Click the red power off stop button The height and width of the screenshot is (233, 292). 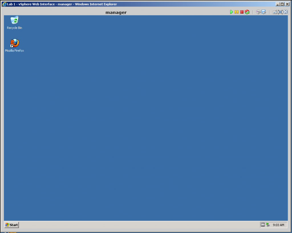click(242, 12)
